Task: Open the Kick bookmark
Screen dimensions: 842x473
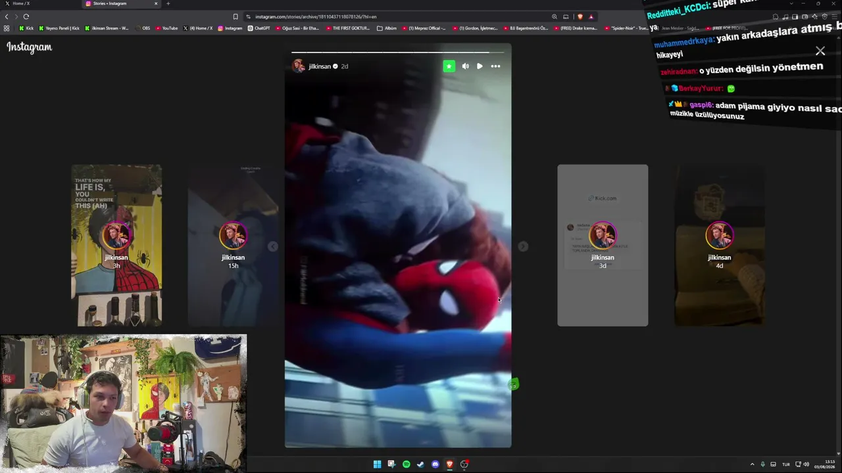Action: coord(26,28)
